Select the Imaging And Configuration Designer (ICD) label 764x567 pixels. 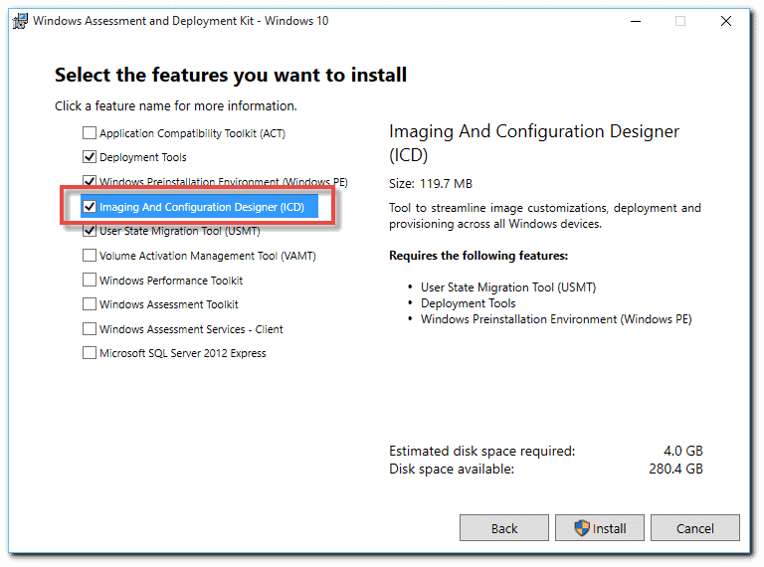pyautogui.click(x=202, y=207)
